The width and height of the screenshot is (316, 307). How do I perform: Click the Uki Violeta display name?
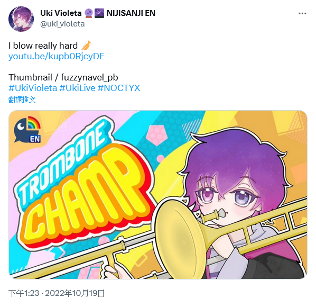point(61,13)
